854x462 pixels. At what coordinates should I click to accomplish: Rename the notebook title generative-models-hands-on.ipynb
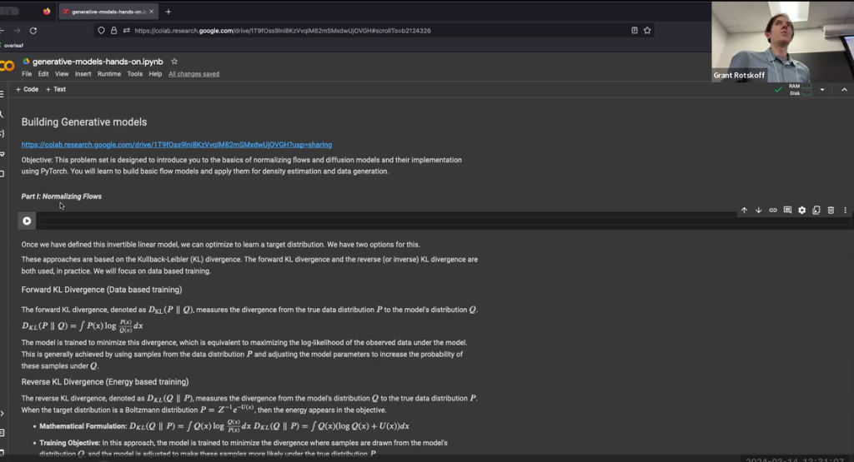point(98,62)
